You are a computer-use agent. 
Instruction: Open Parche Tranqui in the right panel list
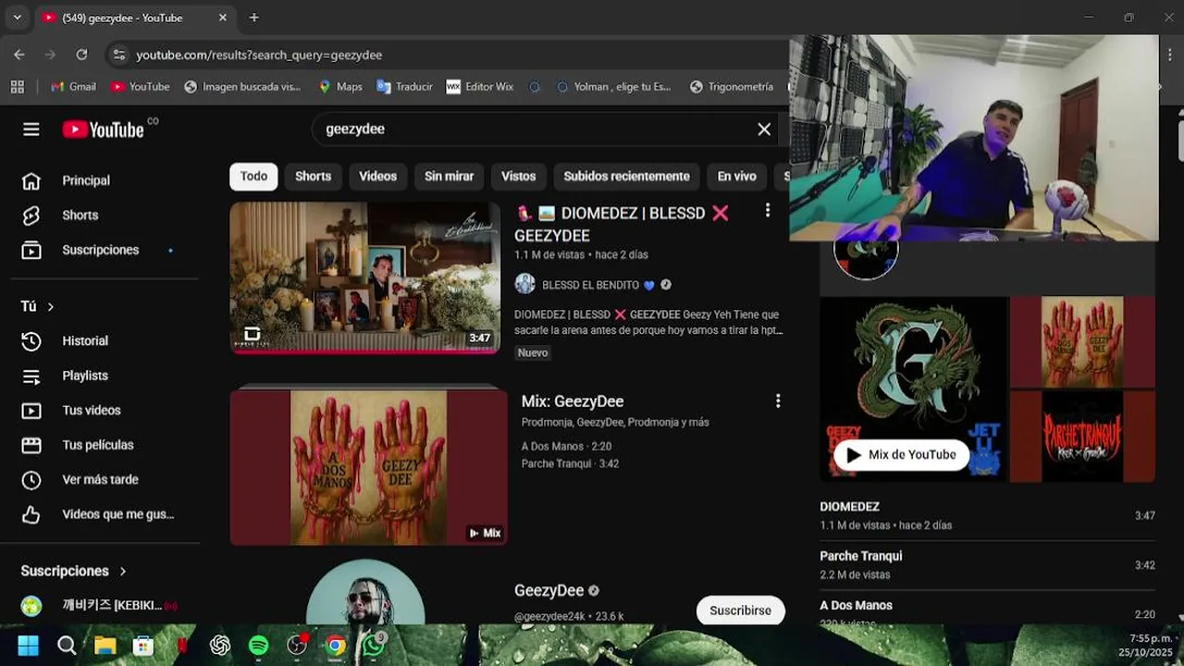987,564
